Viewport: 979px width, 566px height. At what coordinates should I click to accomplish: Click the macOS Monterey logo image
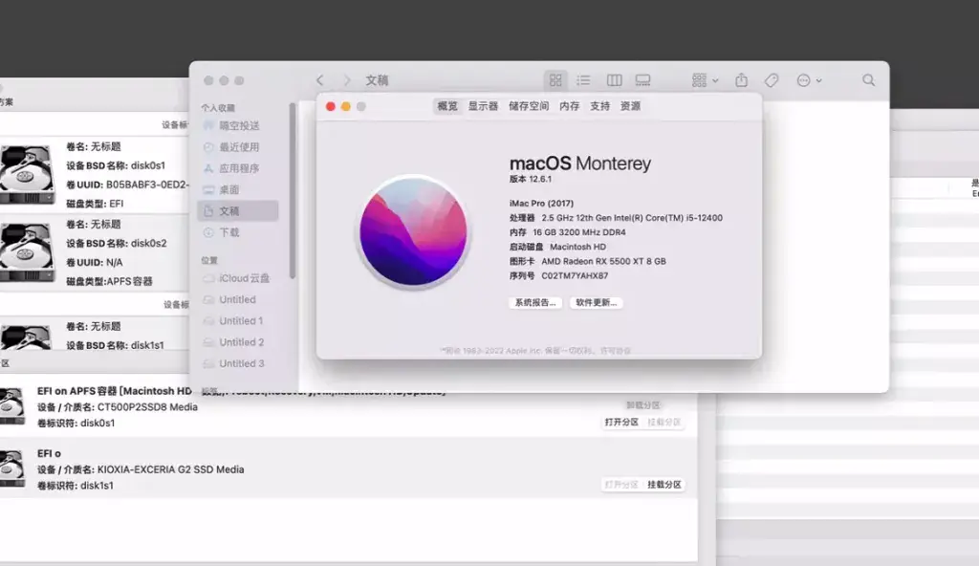point(413,231)
